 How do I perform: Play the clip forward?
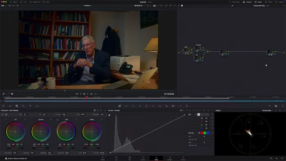point(88,94)
